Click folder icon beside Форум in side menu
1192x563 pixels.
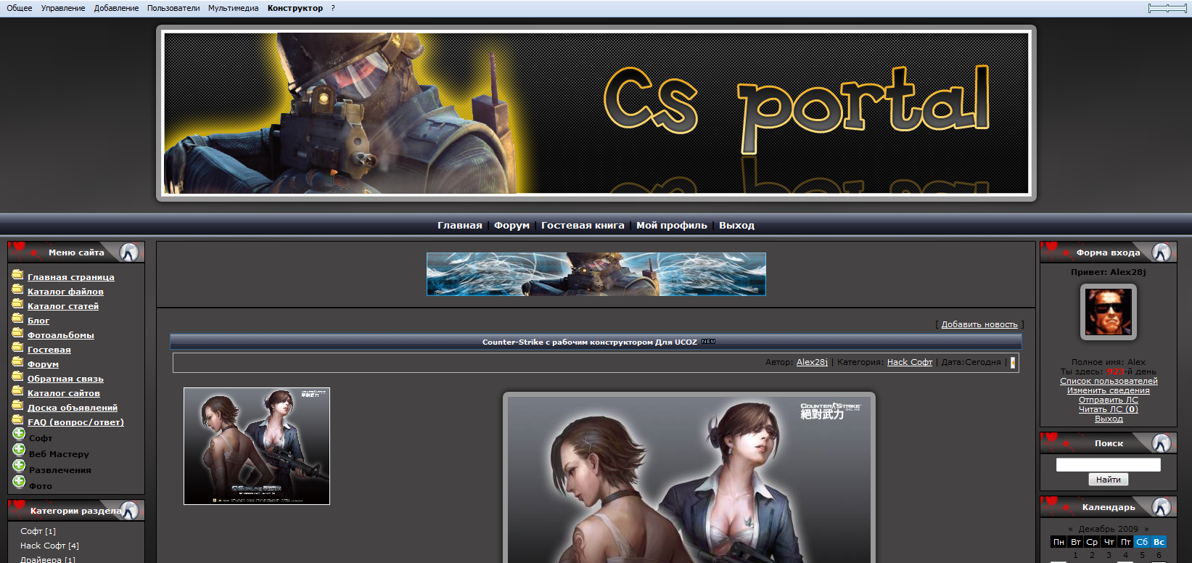click(x=17, y=362)
